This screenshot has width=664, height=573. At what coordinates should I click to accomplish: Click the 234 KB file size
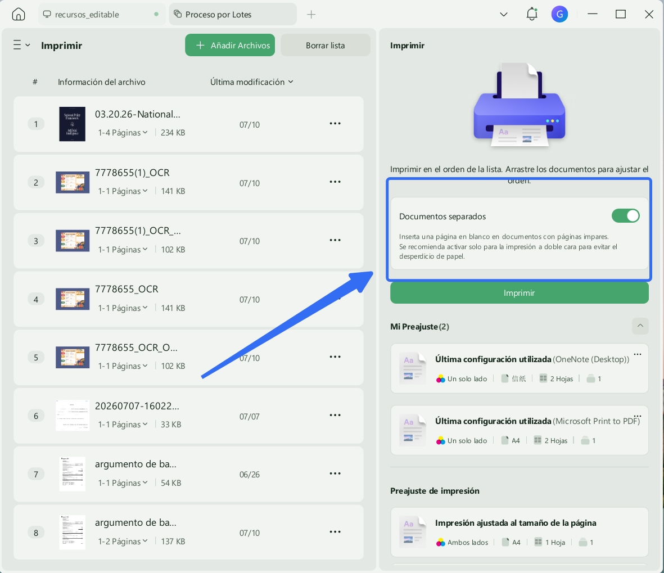(173, 133)
